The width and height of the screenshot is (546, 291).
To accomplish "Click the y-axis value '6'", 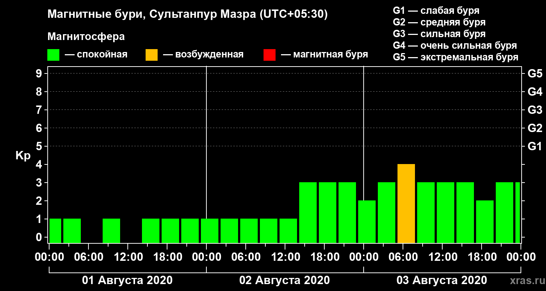I will pyautogui.click(x=40, y=128).
